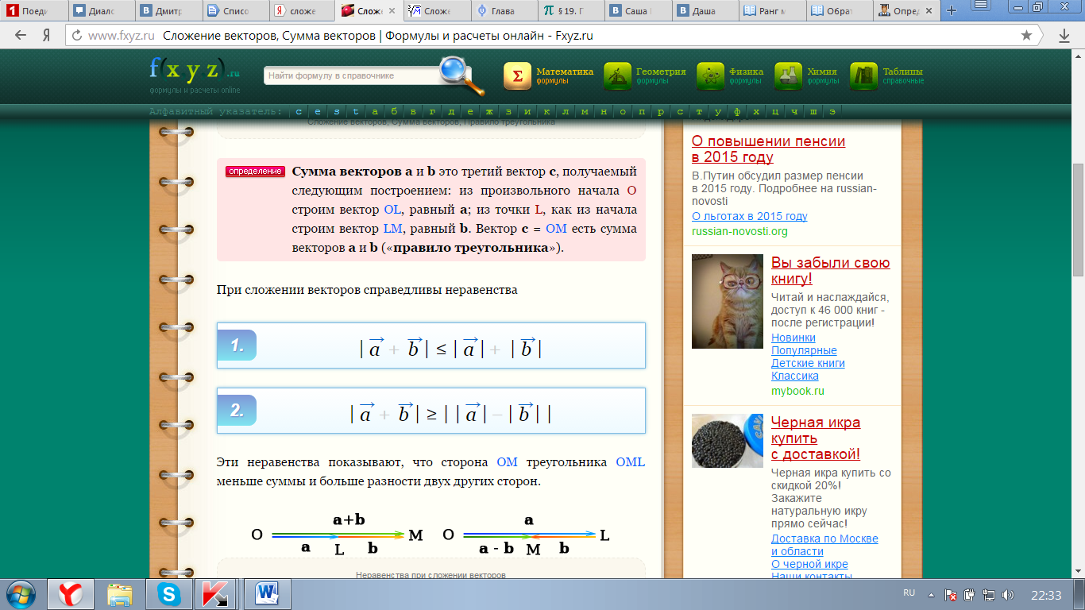Click the black caviar thumbnail image

tap(727, 440)
